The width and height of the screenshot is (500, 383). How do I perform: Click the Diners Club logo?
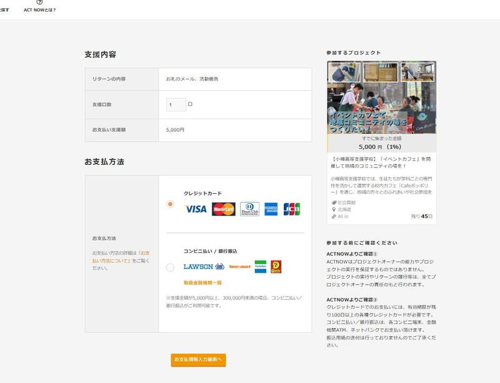(249, 209)
